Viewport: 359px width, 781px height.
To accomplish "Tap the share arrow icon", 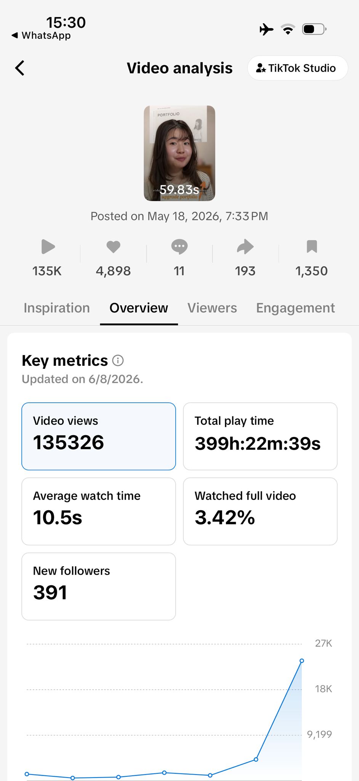I will click(245, 247).
